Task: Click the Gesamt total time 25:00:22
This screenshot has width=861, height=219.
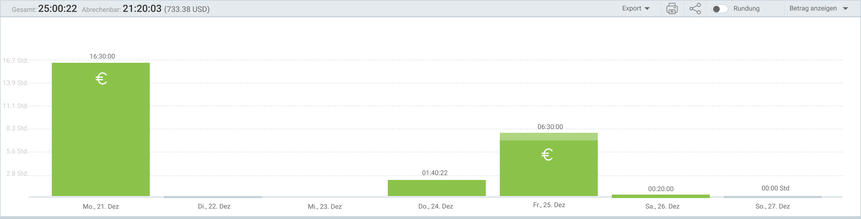Action: pyautogui.click(x=57, y=9)
